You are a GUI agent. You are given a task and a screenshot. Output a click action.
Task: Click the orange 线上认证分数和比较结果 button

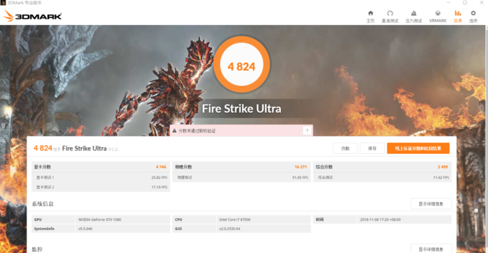click(x=418, y=148)
